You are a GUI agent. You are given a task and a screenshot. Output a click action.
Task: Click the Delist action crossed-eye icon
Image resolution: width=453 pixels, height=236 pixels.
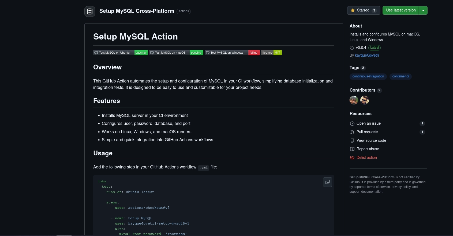352,158
